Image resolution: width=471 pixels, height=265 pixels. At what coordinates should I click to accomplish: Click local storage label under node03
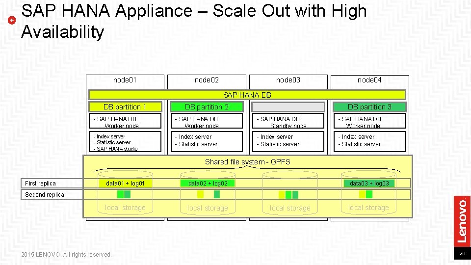click(290, 208)
